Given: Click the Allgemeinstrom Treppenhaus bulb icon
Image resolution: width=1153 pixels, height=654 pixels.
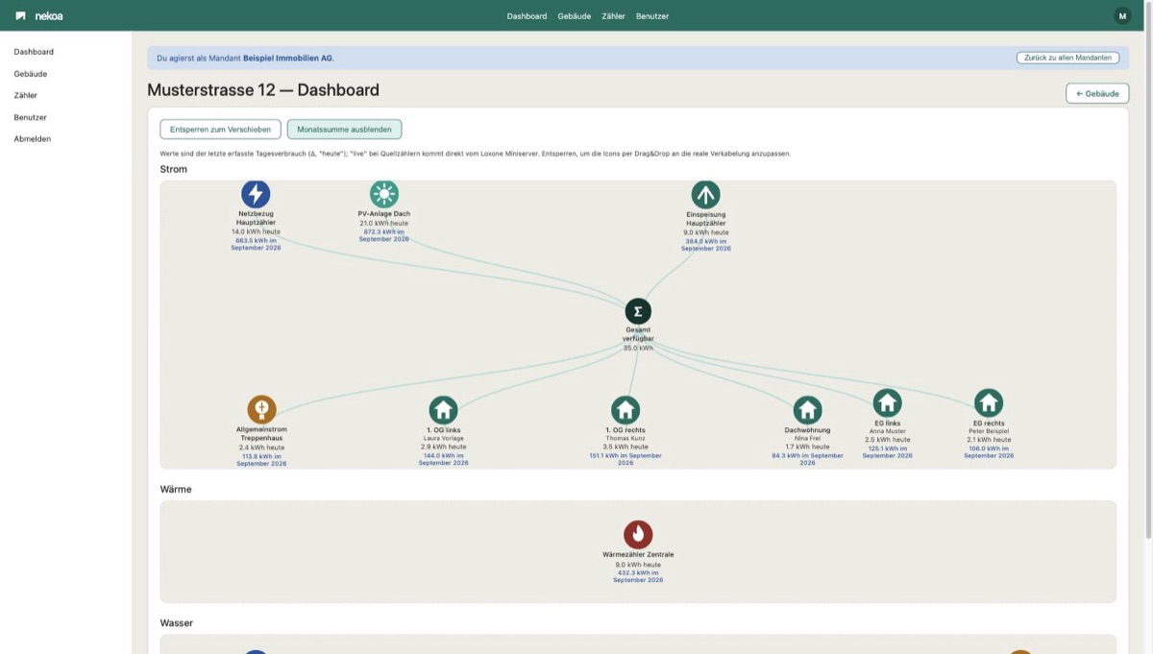Looking at the screenshot, I should coord(261,409).
